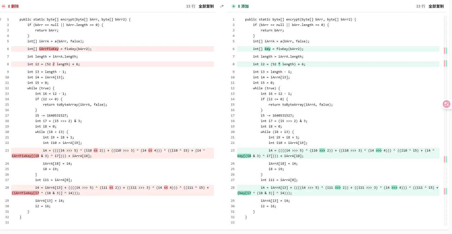Click the green plus additions icon
This screenshot has height=234, width=452.
click(233, 6)
